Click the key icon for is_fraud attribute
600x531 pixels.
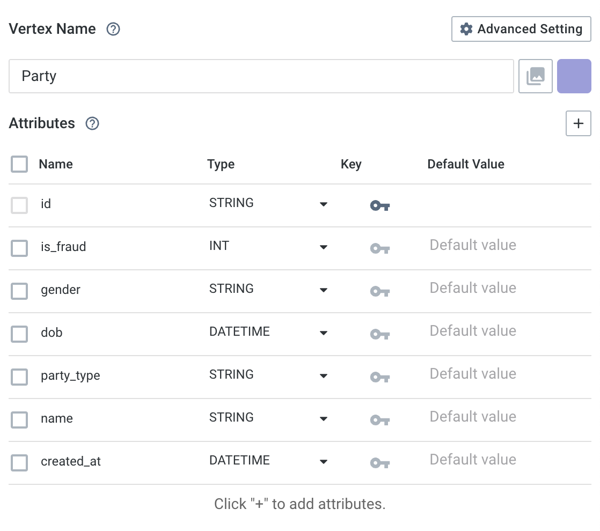[379, 248]
